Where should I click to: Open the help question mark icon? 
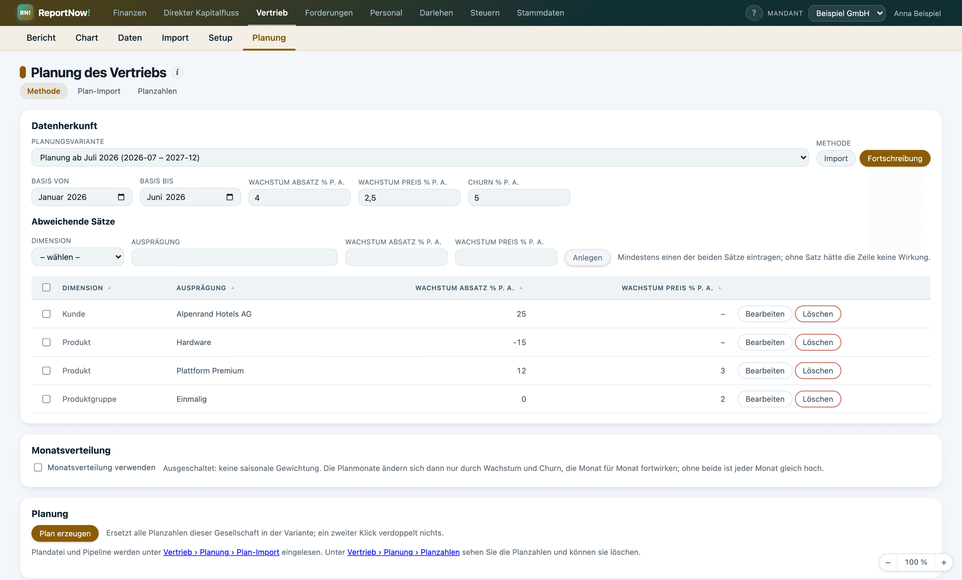point(754,13)
